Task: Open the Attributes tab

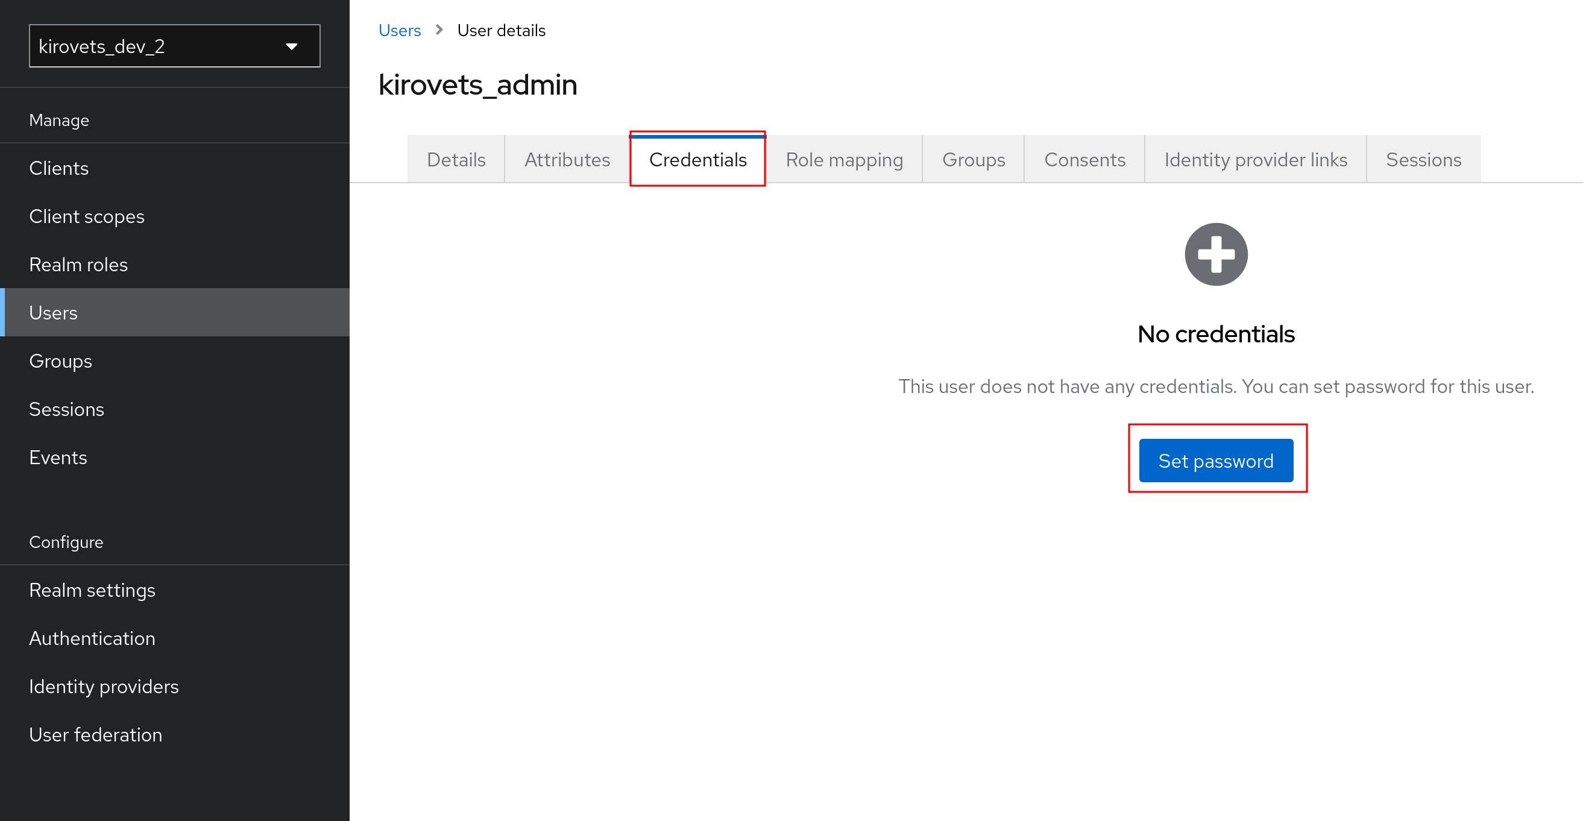Action: (567, 159)
